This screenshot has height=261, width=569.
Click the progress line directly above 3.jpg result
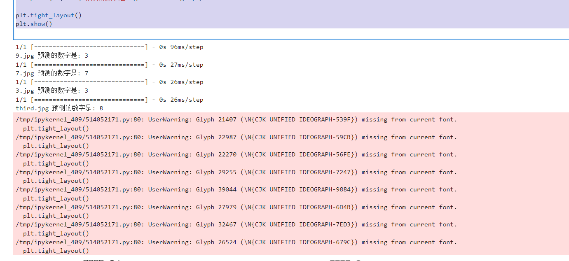pos(110,82)
